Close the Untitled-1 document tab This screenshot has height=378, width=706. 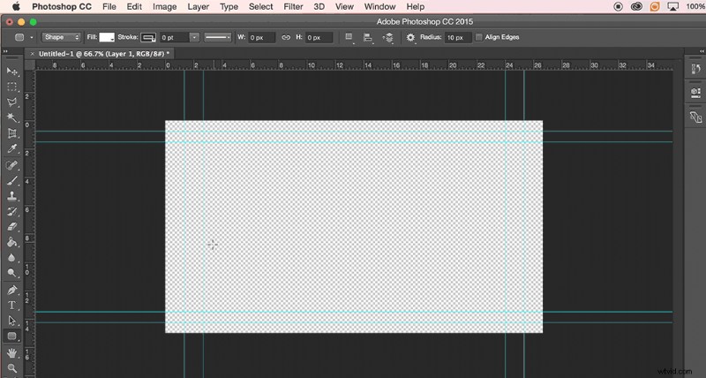pos(32,54)
